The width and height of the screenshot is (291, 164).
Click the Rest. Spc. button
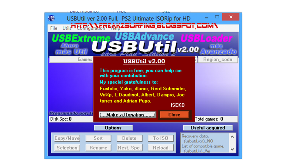pyautogui.click(x=129, y=148)
